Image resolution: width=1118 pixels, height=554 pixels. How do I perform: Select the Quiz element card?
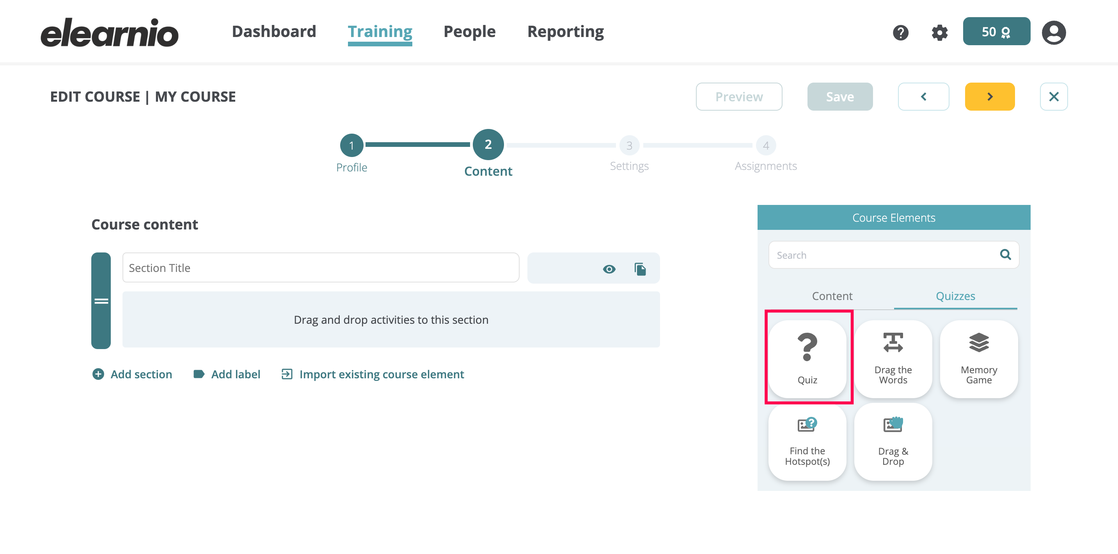pyautogui.click(x=807, y=359)
